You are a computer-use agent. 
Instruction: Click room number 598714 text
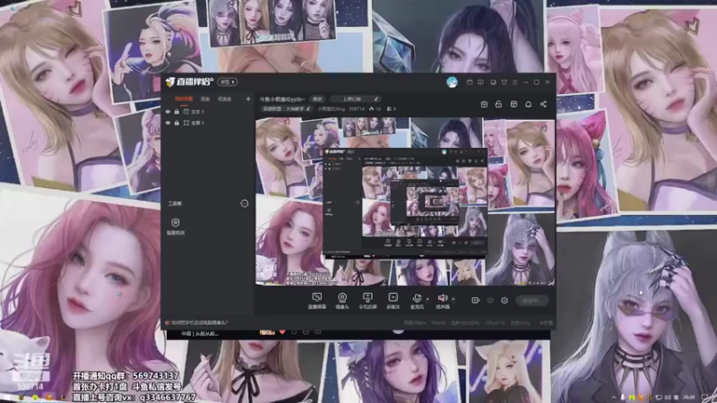pyautogui.click(x=357, y=108)
